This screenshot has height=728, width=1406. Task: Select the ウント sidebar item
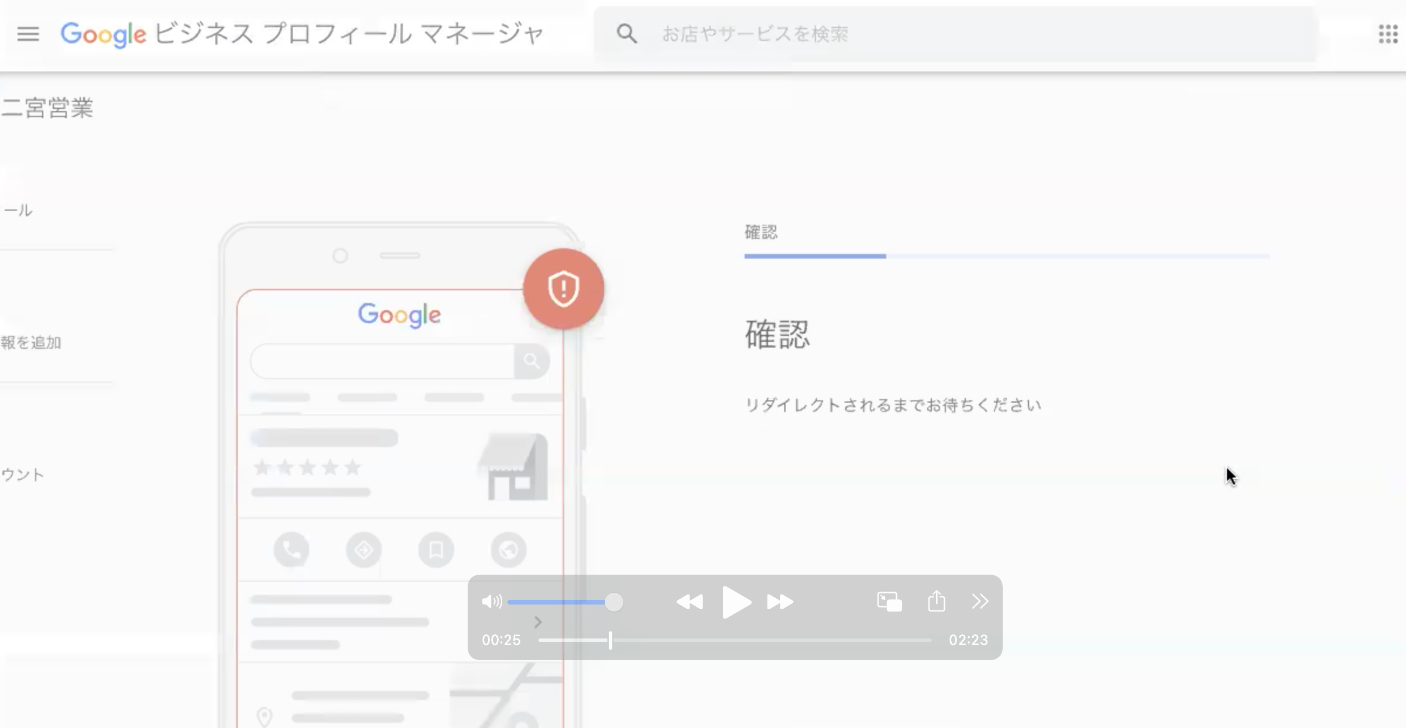click(22, 475)
